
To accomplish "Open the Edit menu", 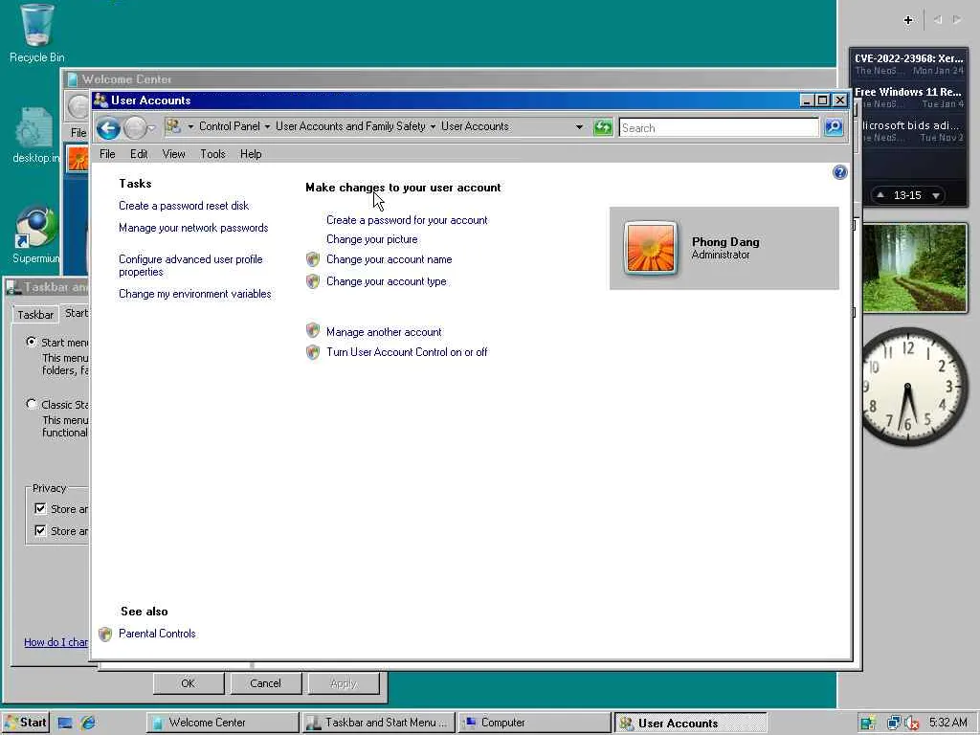I will point(139,154).
